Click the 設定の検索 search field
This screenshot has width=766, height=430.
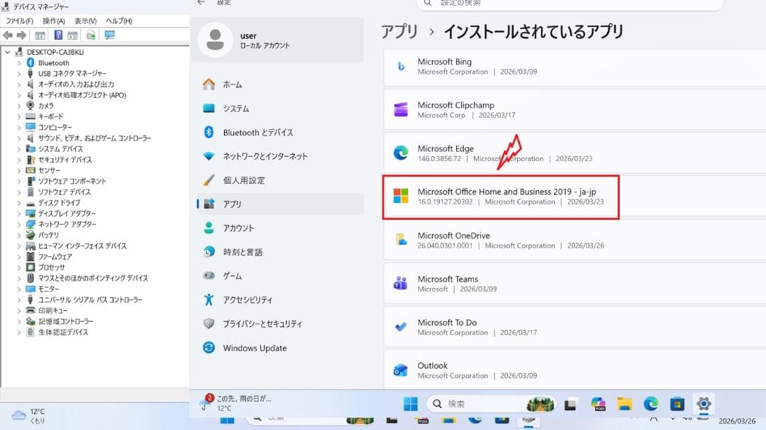570,4
